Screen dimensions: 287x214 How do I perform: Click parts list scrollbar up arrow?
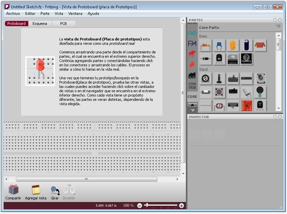(x=279, y=36)
